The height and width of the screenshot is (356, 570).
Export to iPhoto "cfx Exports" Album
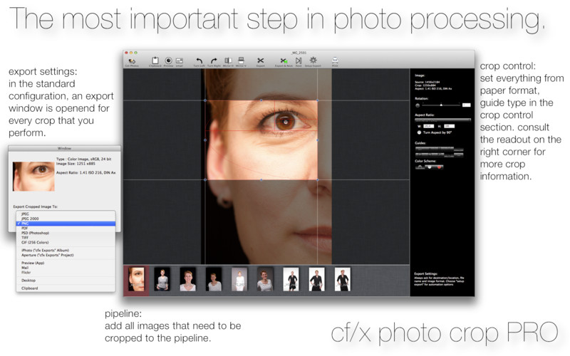(x=66, y=251)
